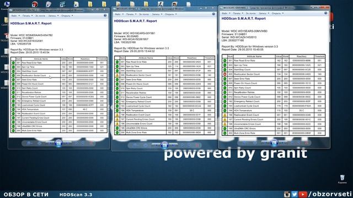Open help in WD6400AAKS viewer window
Screen dimensions: 353x198
pos(105,15)
